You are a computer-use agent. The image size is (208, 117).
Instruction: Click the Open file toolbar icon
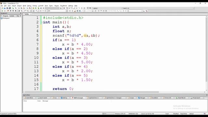(5, 8)
